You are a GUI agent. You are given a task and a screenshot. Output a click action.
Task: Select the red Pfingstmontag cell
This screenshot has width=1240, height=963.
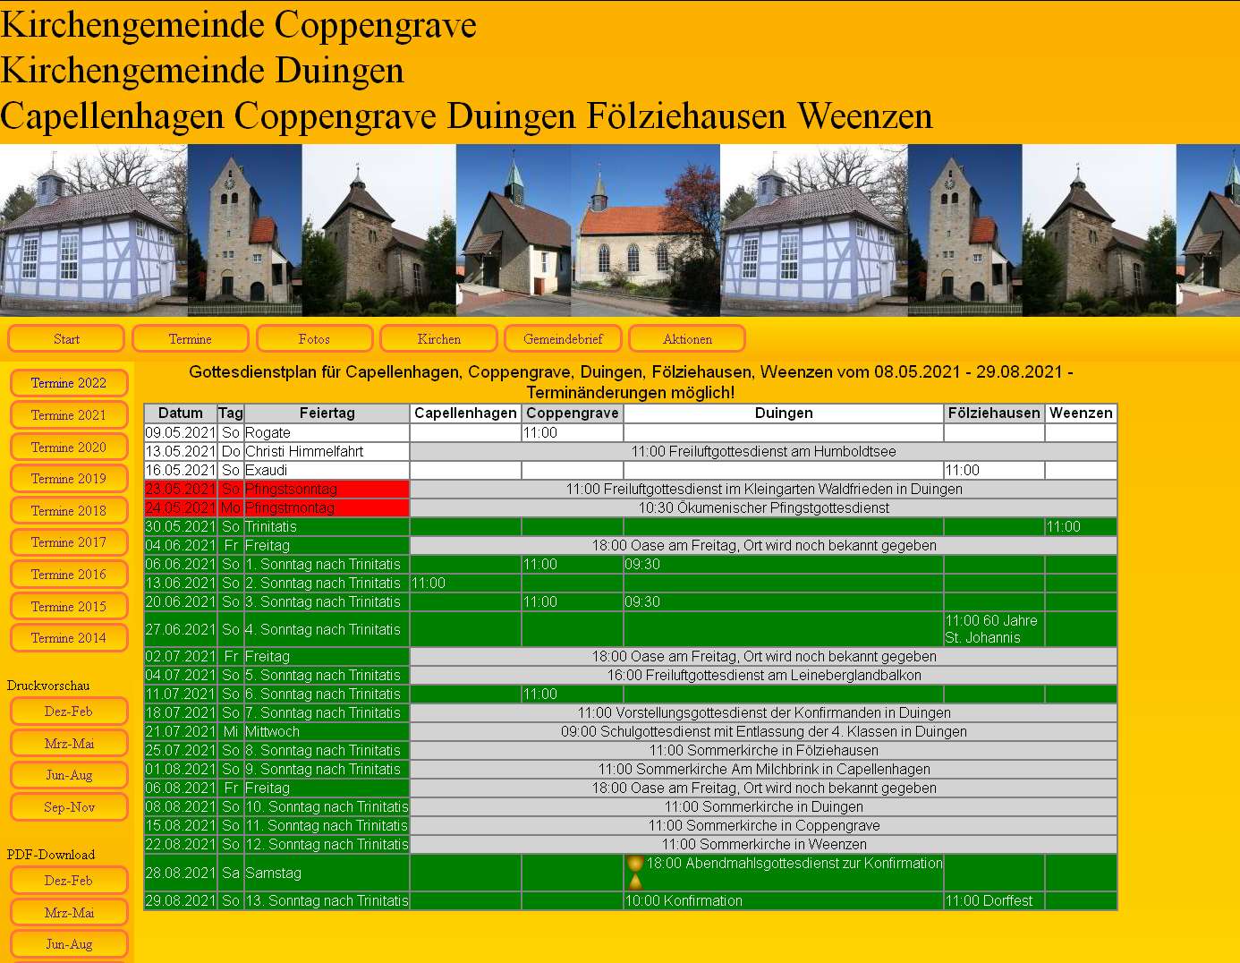pos(327,507)
